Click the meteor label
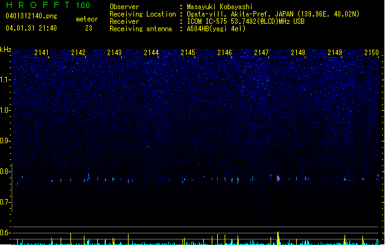 coord(87,19)
